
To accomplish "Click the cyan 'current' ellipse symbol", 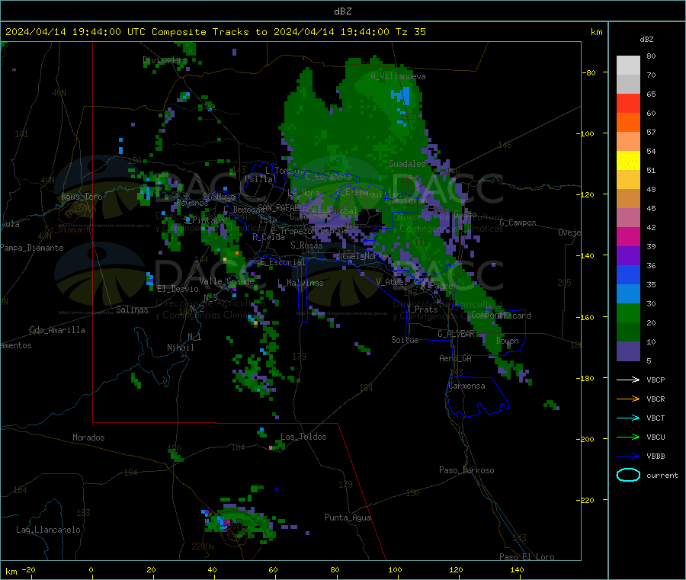I will tap(628, 475).
